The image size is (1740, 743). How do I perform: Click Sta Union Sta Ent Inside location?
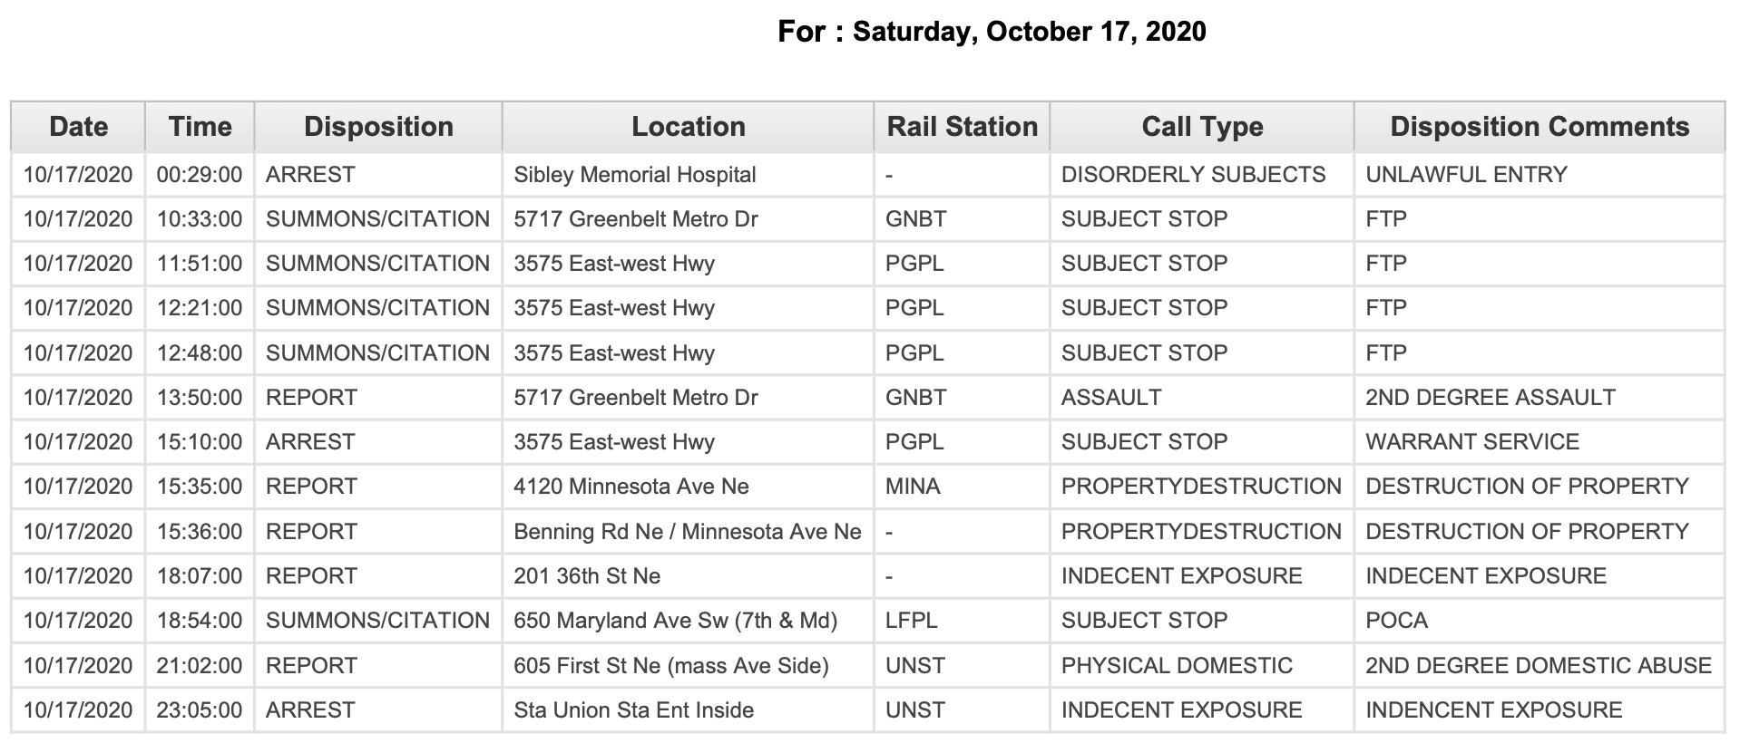[x=634, y=710]
